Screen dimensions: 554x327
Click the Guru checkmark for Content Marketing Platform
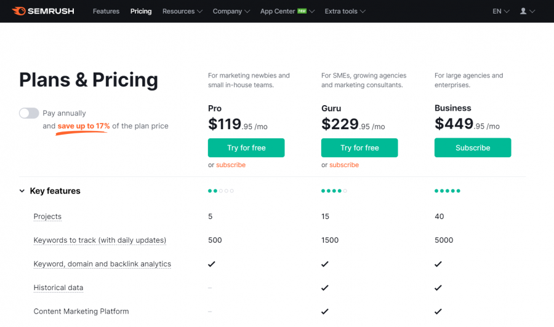point(324,312)
